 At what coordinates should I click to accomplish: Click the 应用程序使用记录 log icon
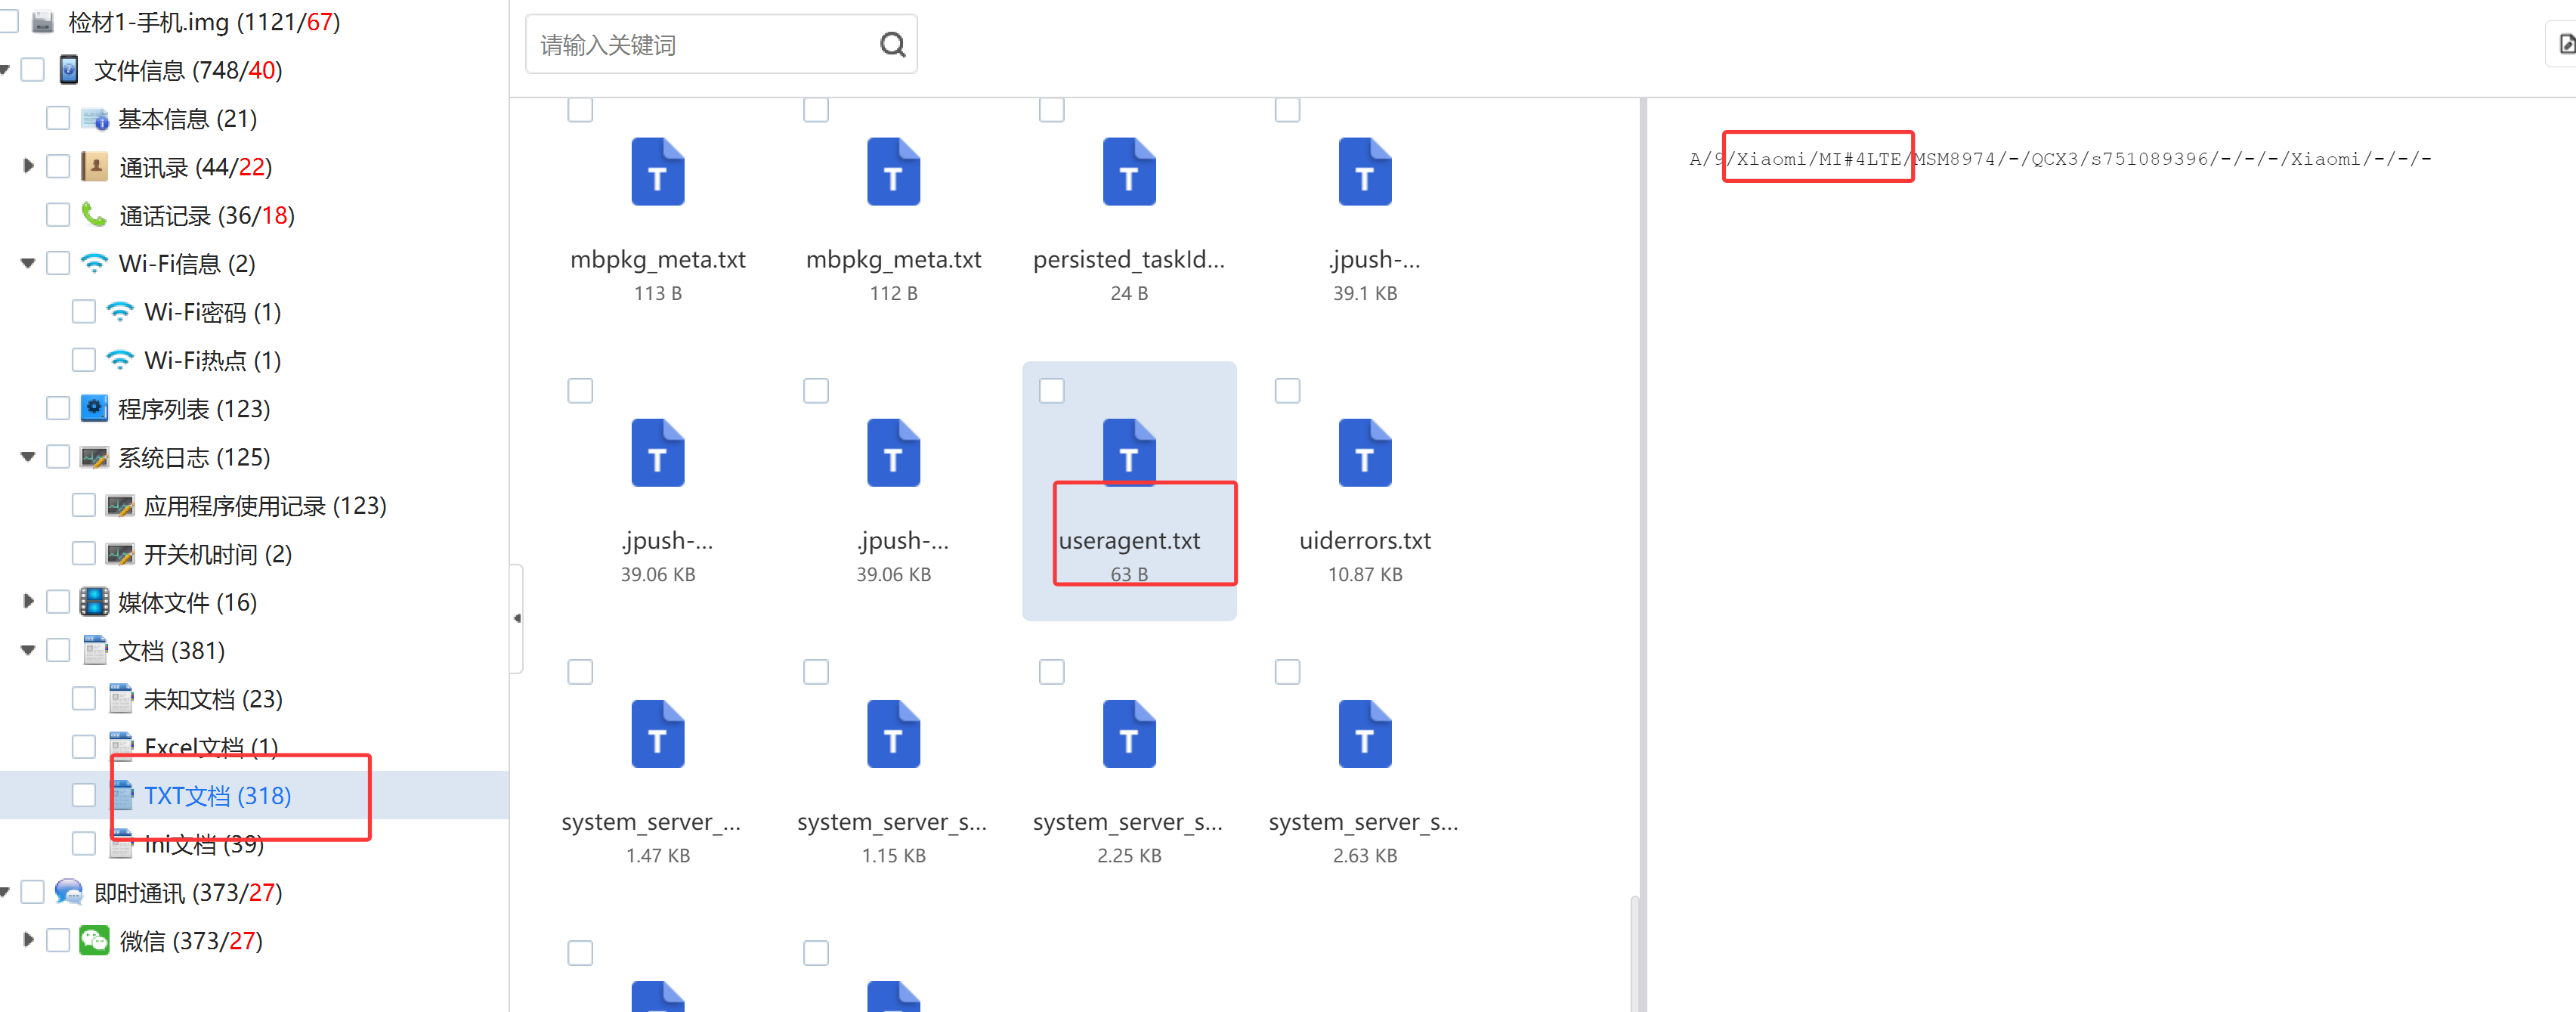(120, 505)
